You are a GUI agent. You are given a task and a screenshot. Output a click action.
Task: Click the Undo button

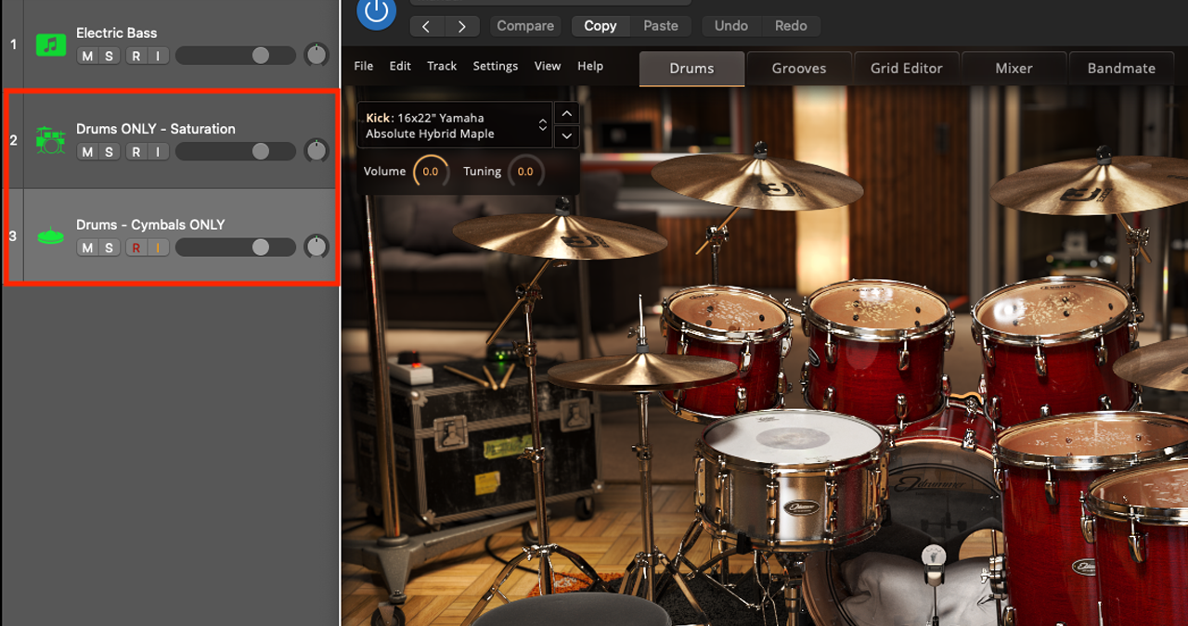[730, 26]
